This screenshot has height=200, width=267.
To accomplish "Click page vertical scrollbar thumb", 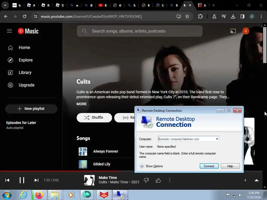I will [265, 45].
